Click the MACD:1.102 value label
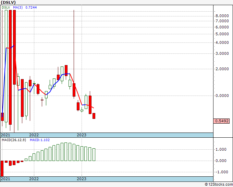The width and height of the screenshot is (233, 187). [40, 140]
